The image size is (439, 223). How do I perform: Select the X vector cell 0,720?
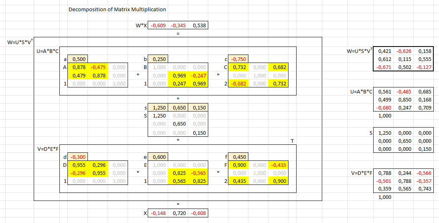178,213
